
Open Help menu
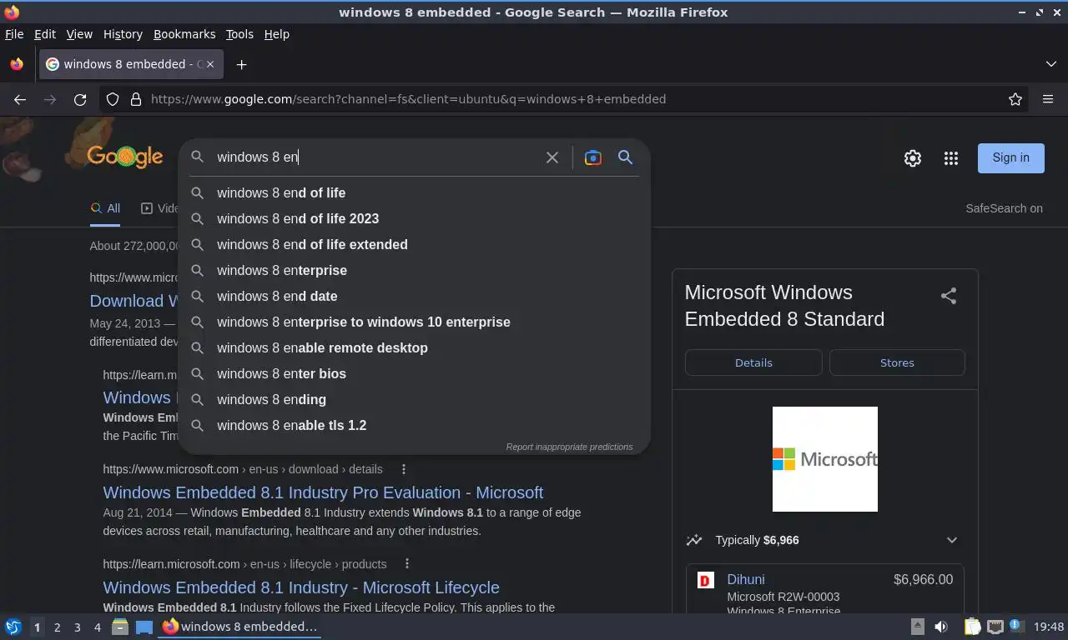277,34
